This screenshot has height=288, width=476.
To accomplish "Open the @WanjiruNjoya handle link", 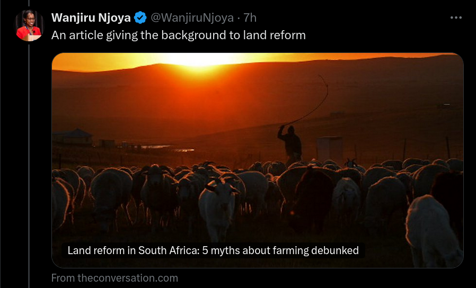I will (x=192, y=17).
